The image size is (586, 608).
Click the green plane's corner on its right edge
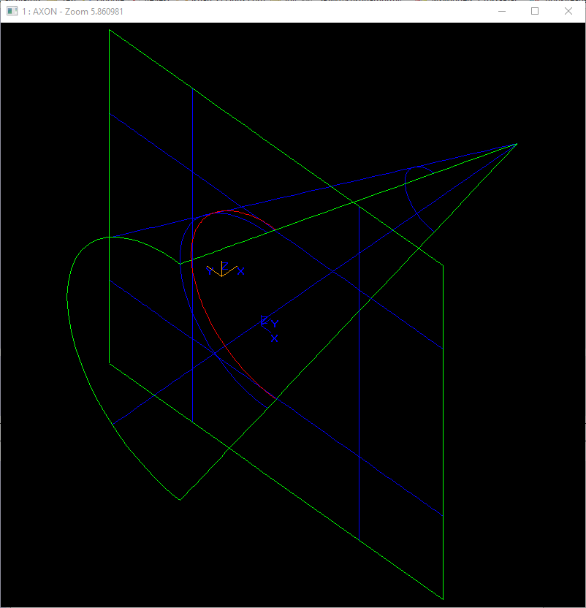[x=443, y=265]
